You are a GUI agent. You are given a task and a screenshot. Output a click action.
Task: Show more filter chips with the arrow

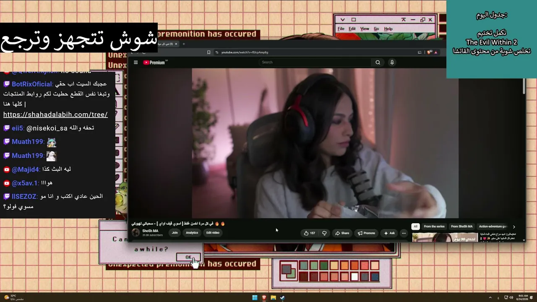click(514, 227)
